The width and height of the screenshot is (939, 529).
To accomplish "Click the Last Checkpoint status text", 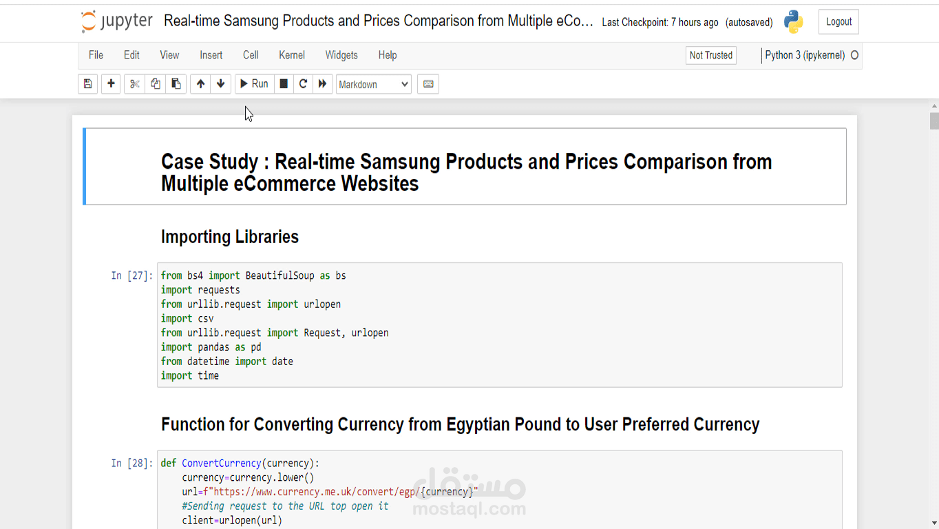I will [660, 22].
